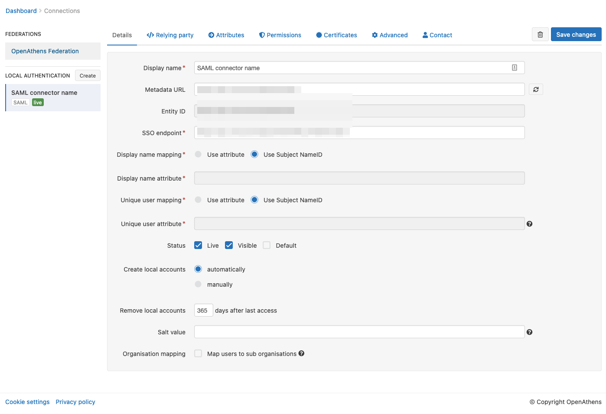Viewport: 606px width, 414px height.
Task: Click the Save changes button
Action: (x=576, y=34)
